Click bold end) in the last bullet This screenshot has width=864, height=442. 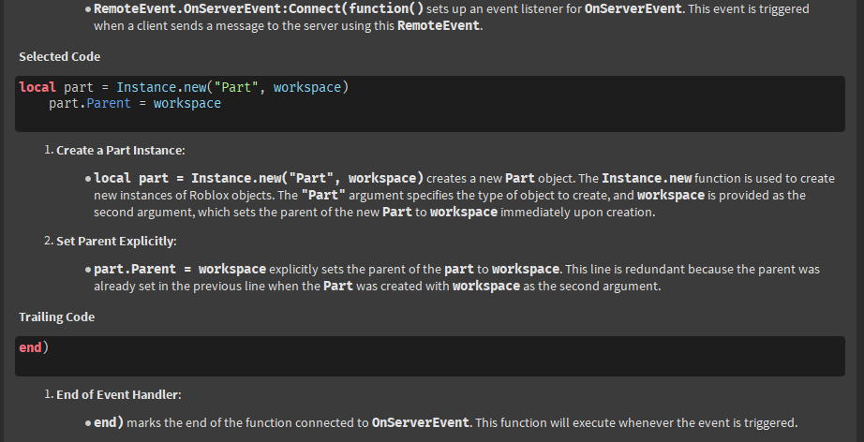click(x=109, y=422)
